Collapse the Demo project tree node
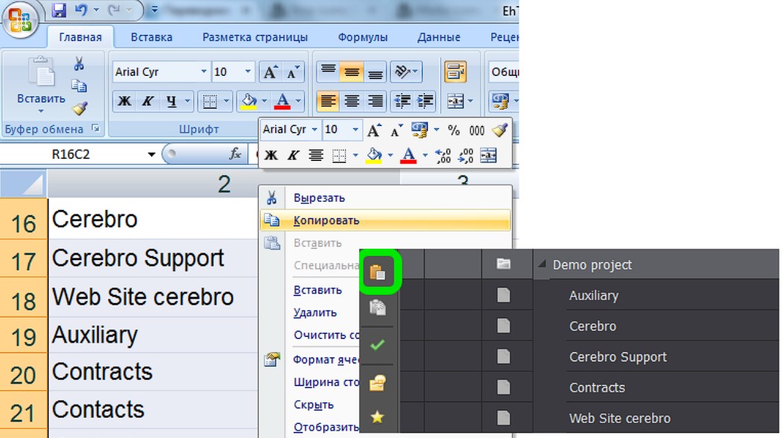The image size is (784, 438). [x=542, y=264]
